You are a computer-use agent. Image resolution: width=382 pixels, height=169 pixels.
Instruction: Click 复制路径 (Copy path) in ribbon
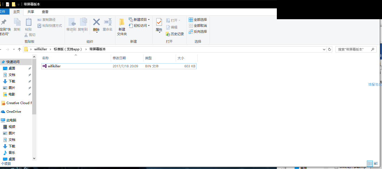pyautogui.click(x=46, y=20)
